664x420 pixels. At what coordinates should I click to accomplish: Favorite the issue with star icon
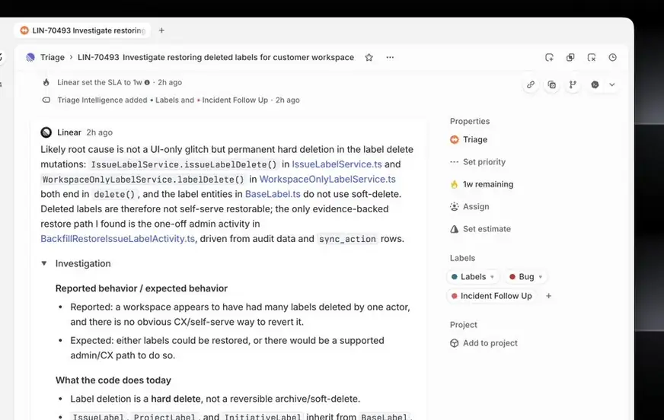369,57
